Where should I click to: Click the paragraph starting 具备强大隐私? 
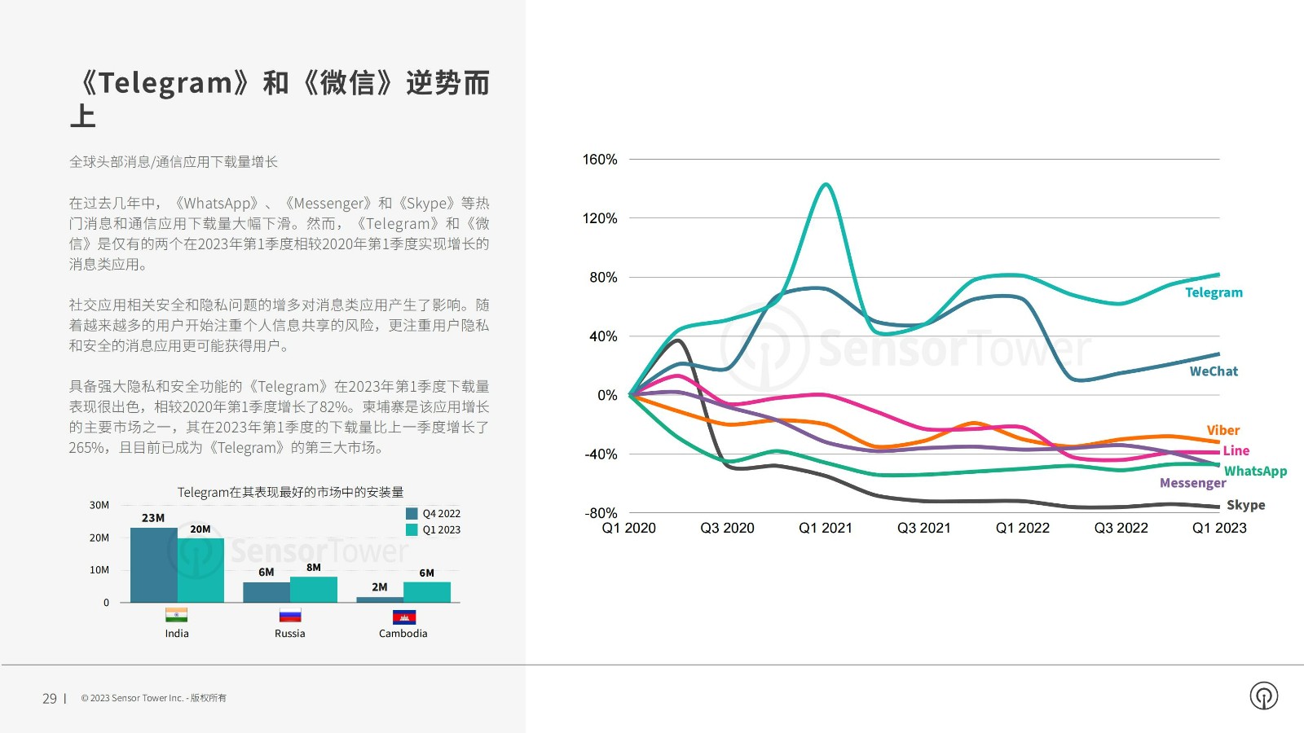pyautogui.click(x=279, y=417)
